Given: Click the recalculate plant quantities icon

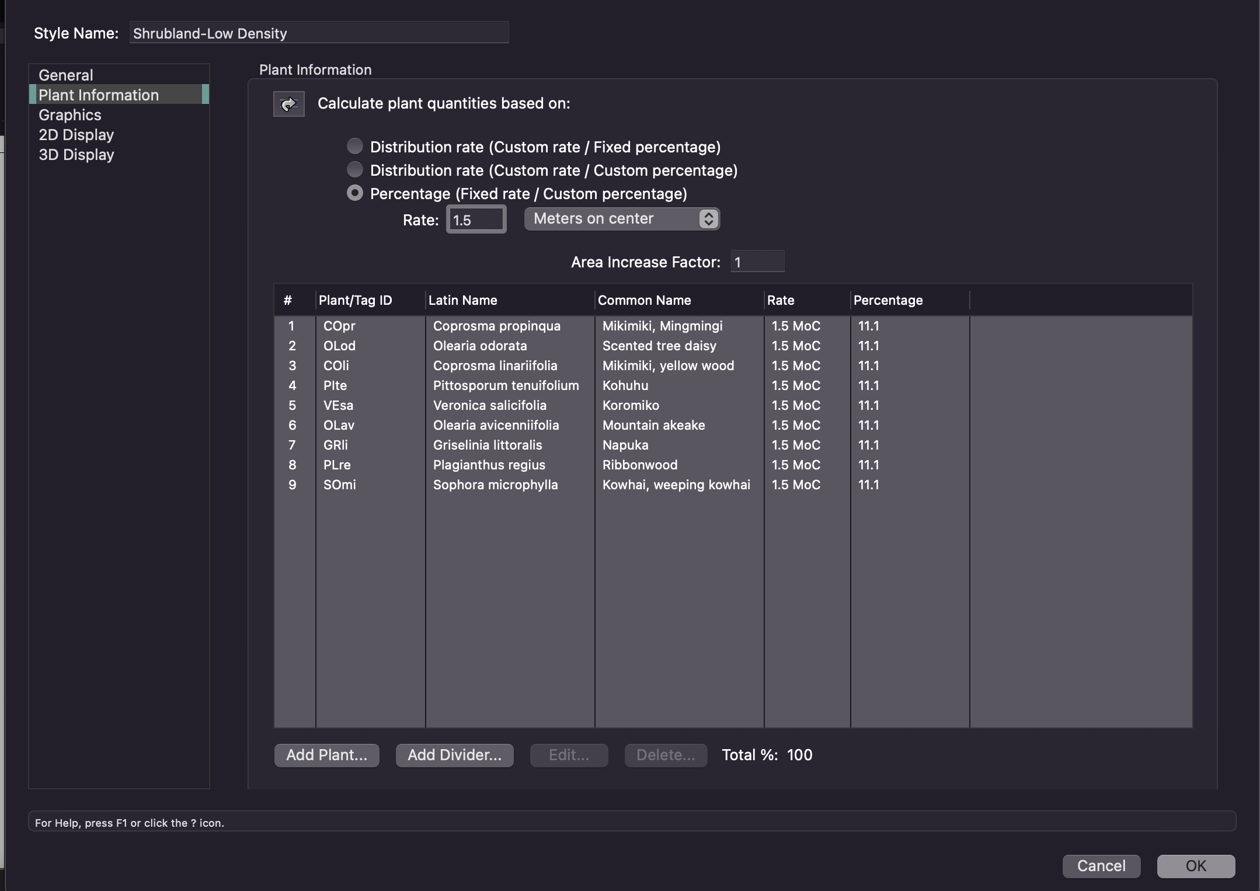Looking at the screenshot, I should [288, 103].
